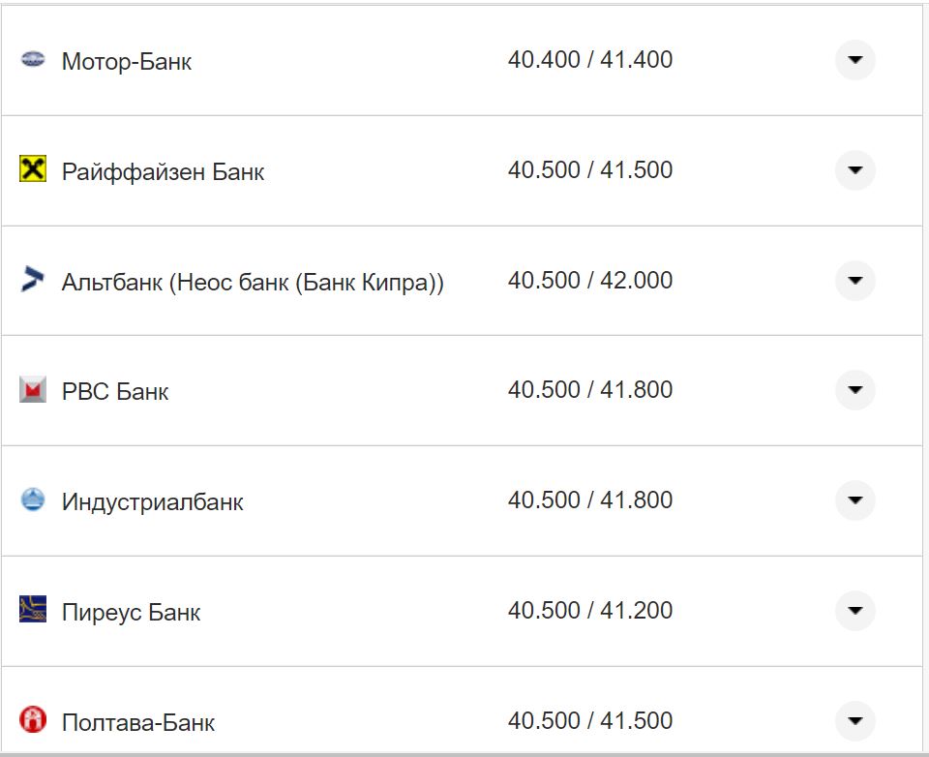Click the Пиреус Банк logo icon

(x=33, y=610)
